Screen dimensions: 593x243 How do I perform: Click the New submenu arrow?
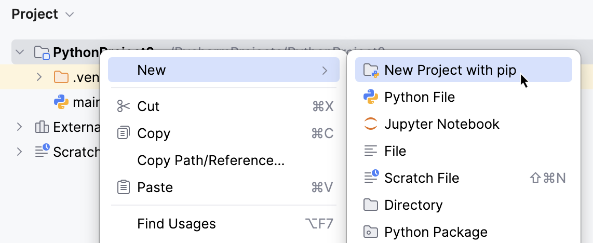pyautogui.click(x=325, y=70)
